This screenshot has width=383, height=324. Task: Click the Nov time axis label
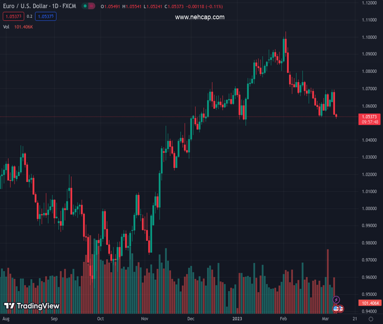pyautogui.click(x=145, y=319)
